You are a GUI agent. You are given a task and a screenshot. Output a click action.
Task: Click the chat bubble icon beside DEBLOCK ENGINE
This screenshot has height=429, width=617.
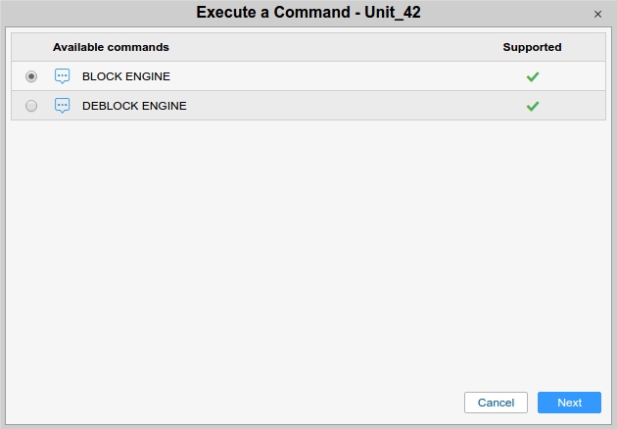click(x=63, y=106)
